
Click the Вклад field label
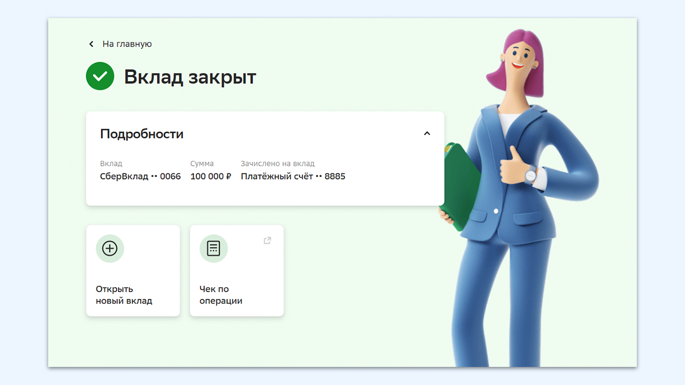[x=111, y=163]
